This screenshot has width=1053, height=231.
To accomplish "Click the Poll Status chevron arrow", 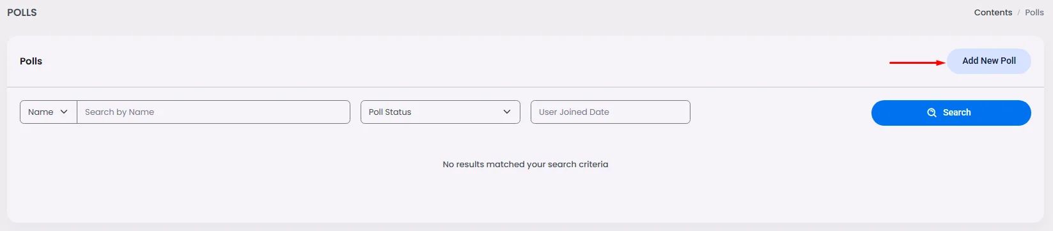I will click(507, 112).
